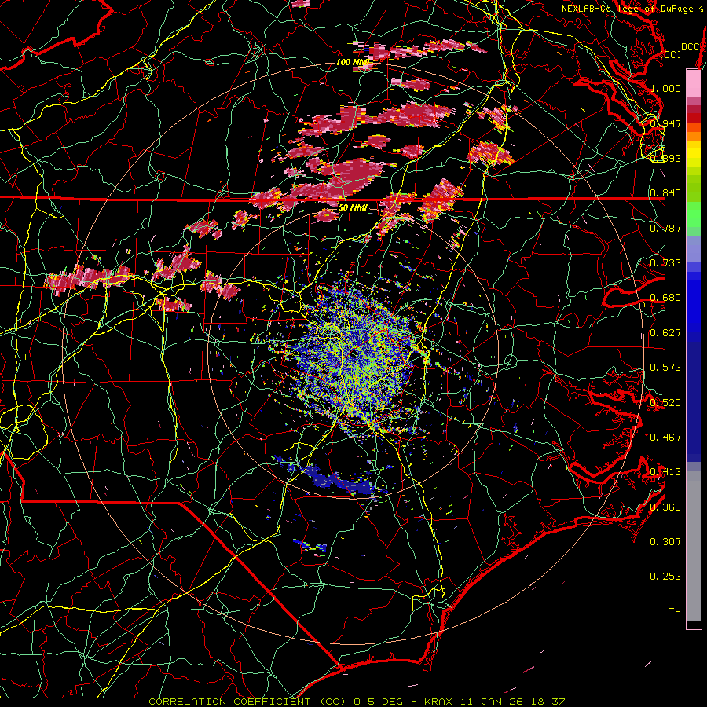Select the 0.893 scale value

coord(665,158)
